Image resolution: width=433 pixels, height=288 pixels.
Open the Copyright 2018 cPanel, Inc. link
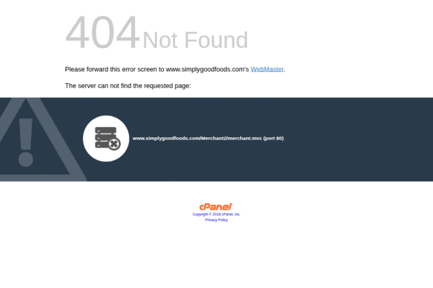click(216, 214)
